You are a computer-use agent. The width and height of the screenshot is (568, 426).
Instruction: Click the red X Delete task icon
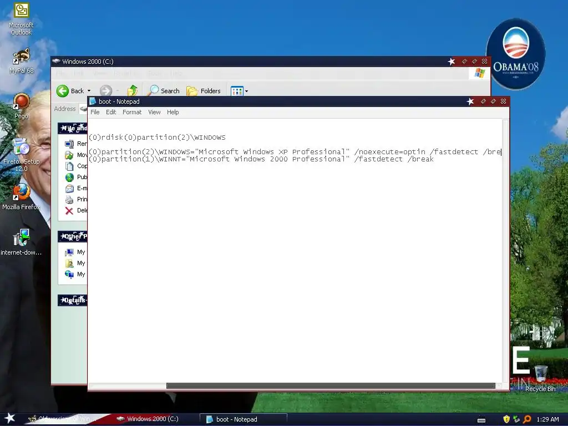pyautogui.click(x=69, y=210)
